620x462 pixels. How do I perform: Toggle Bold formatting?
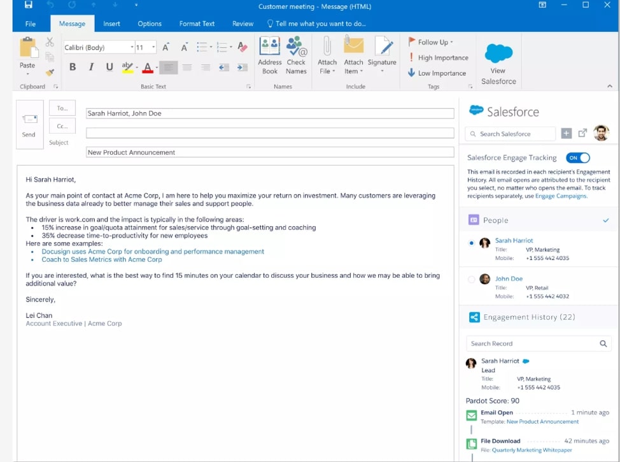tap(73, 67)
